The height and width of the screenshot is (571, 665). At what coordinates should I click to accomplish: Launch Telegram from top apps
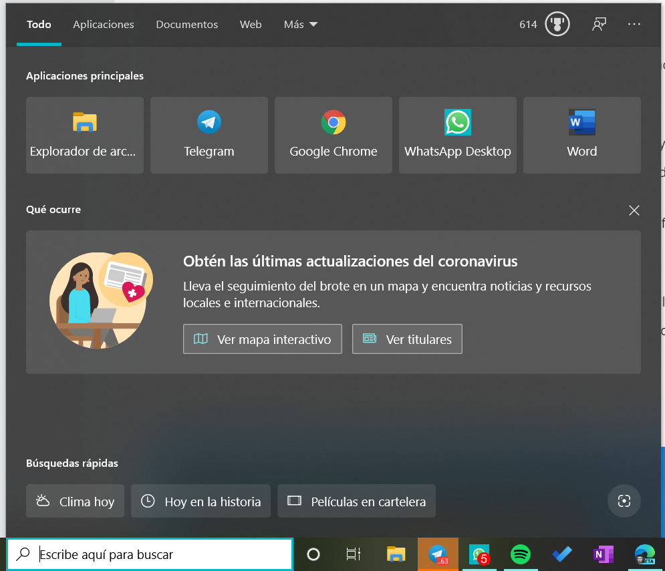pos(209,135)
